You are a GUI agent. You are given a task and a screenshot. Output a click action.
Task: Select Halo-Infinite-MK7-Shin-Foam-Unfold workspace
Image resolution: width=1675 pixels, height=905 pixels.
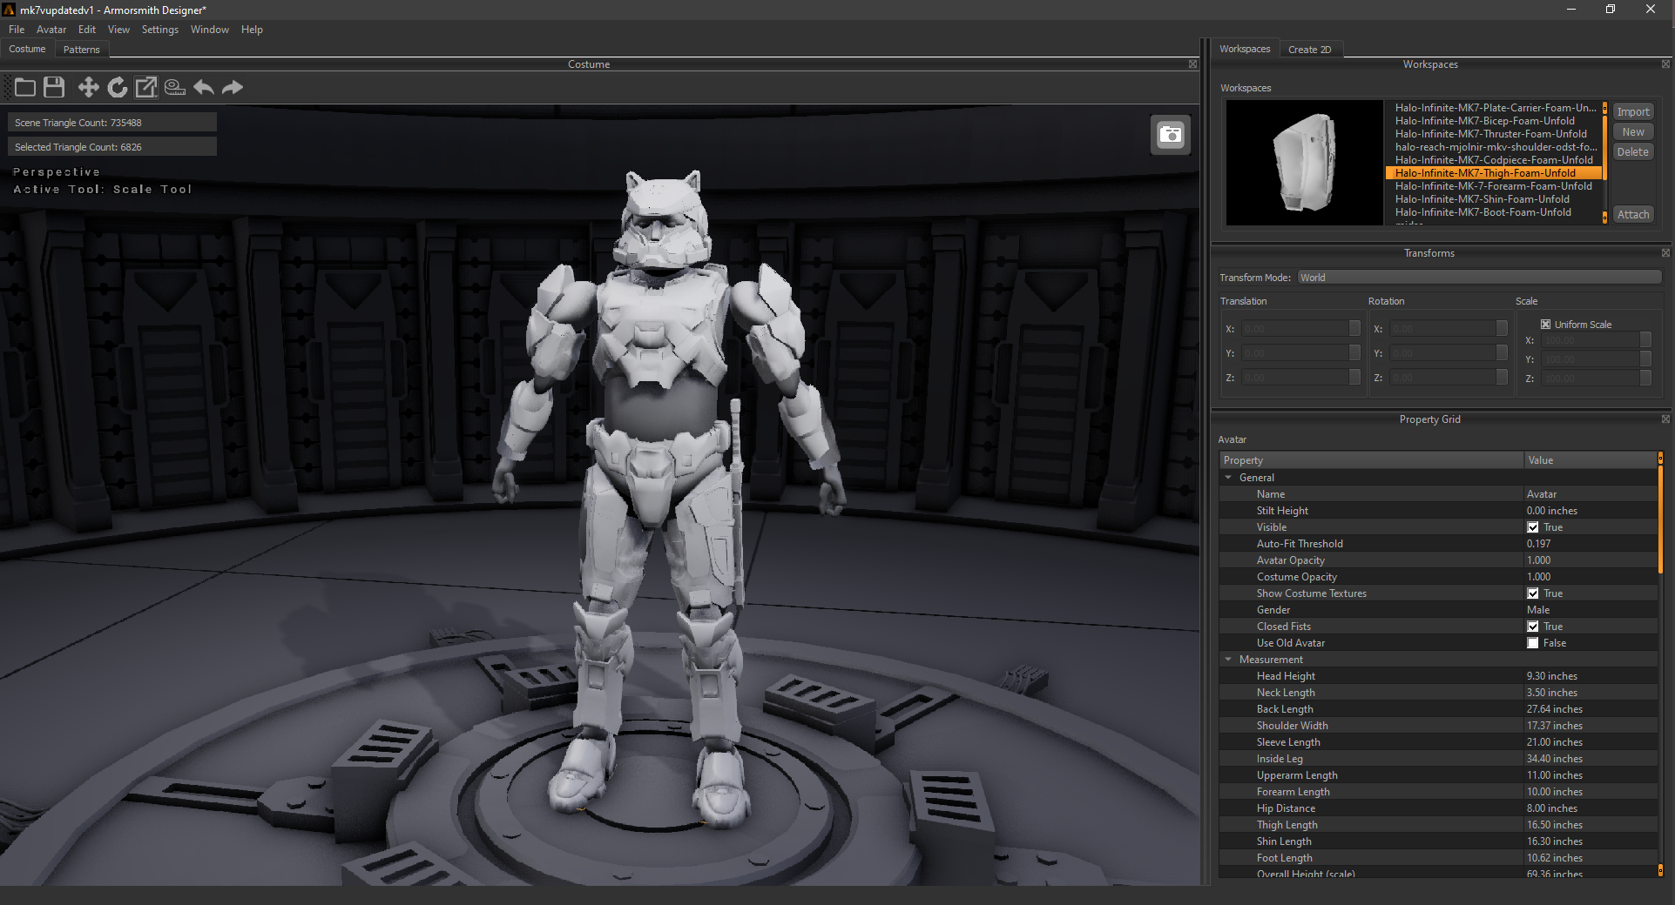pyautogui.click(x=1482, y=199)
